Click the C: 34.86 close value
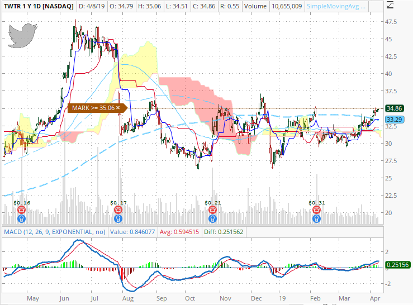 [x=204, y=6]
